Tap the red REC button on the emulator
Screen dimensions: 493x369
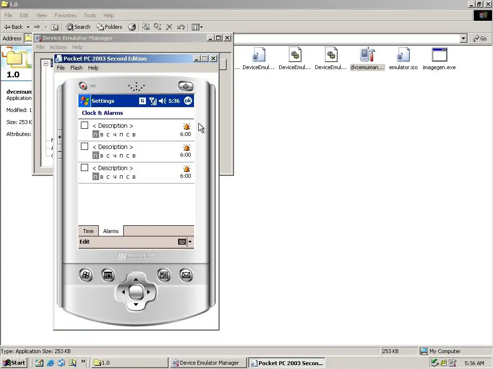(x=83, y=86)
